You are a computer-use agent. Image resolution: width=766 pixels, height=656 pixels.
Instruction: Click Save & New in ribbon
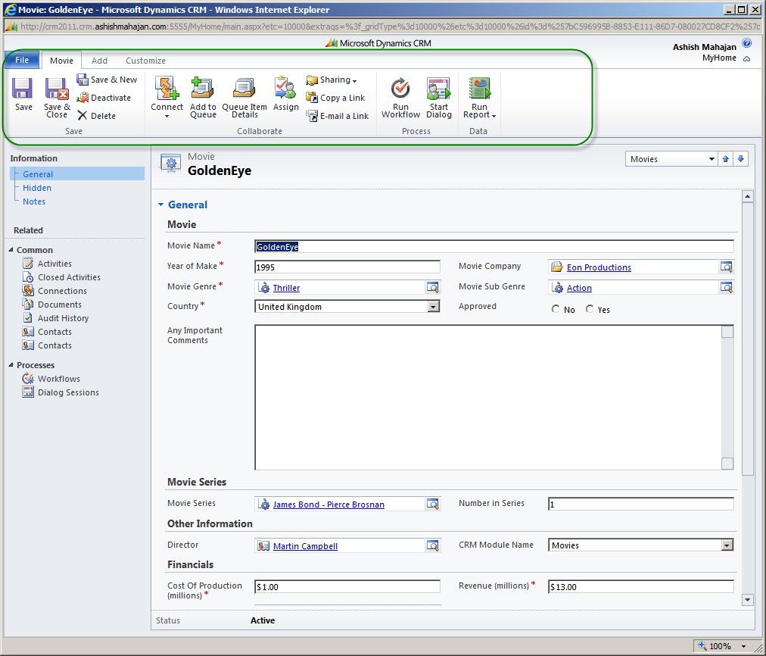point(107,80)
